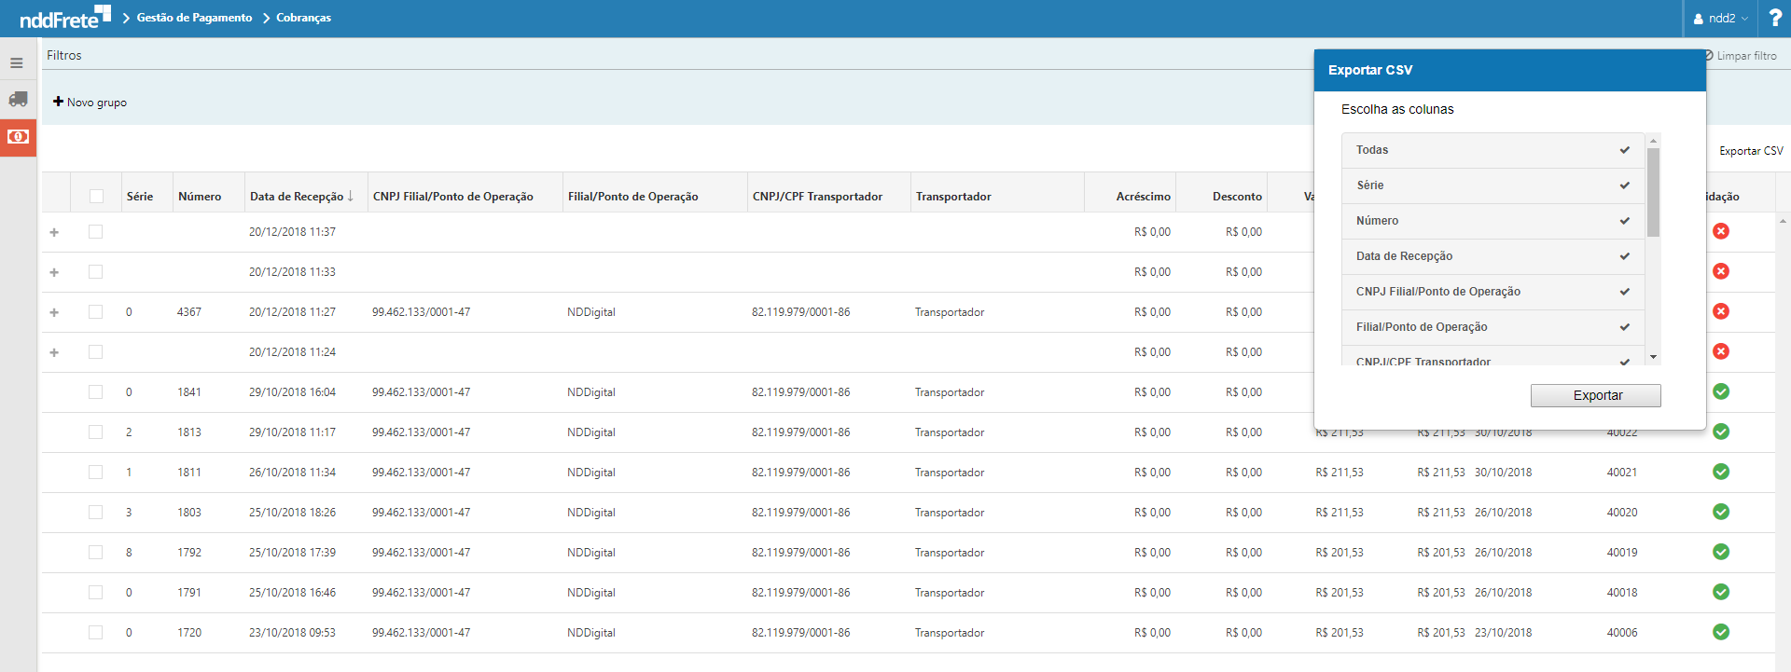Click the plus icon for Novo grupo
Screen dimensions: 1791x672
pos(58,102)
